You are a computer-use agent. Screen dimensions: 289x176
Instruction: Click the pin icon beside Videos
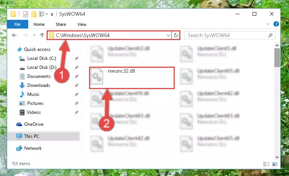click(x=77, y=112)
